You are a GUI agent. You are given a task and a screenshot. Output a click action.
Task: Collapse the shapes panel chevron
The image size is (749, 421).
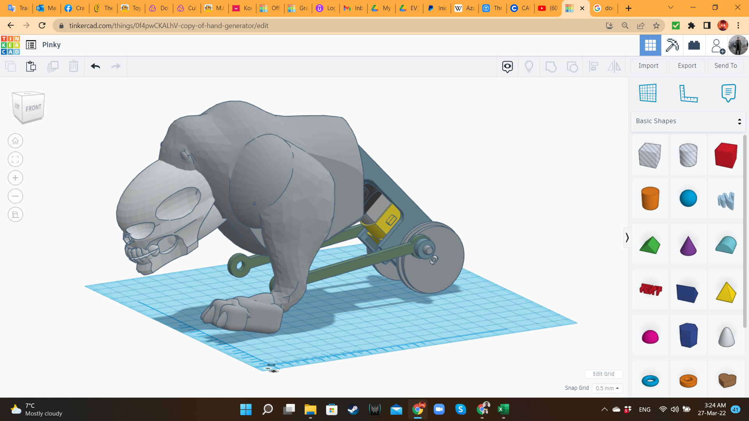pos(627,237)
